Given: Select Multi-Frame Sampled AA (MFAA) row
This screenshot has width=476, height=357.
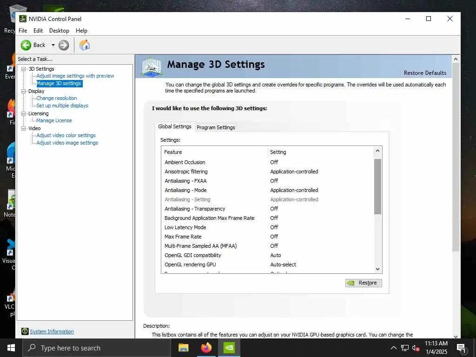Looking at the screenshot, I should (x=268, y=246).
